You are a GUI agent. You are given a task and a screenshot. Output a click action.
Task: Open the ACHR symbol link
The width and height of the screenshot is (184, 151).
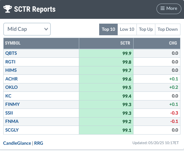point(11,79)
